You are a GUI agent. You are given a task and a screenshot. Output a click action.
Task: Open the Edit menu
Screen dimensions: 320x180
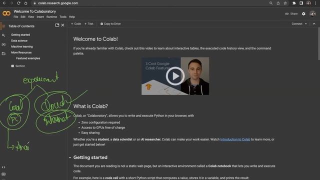(23, 17)
